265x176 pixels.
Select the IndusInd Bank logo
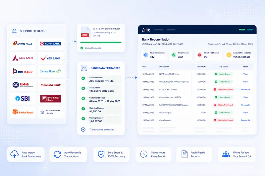point(51,85)
